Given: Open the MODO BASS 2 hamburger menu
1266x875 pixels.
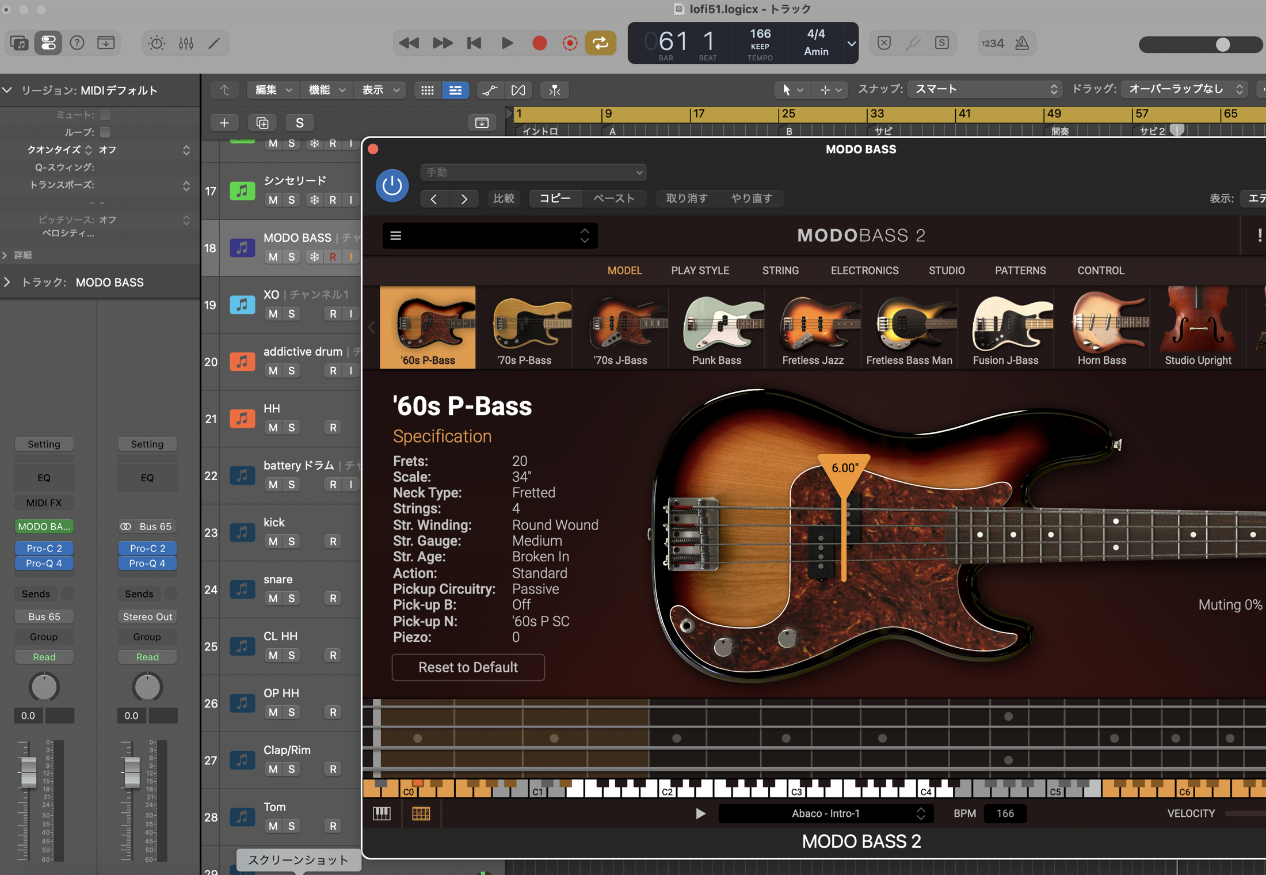Looking at the screenshot, I should click(396, 235).
